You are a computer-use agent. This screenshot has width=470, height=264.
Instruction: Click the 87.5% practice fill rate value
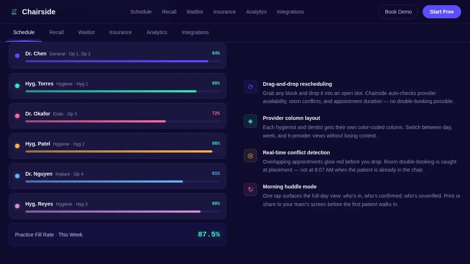click(209, 234)
